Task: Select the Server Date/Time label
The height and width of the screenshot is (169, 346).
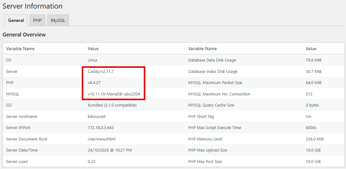Action: click(x=22, y=150)
